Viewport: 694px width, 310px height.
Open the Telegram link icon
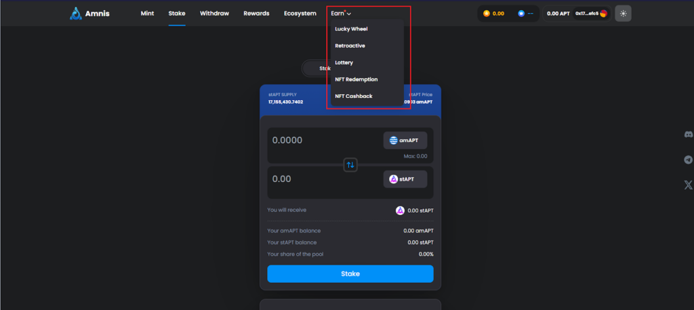689,160
